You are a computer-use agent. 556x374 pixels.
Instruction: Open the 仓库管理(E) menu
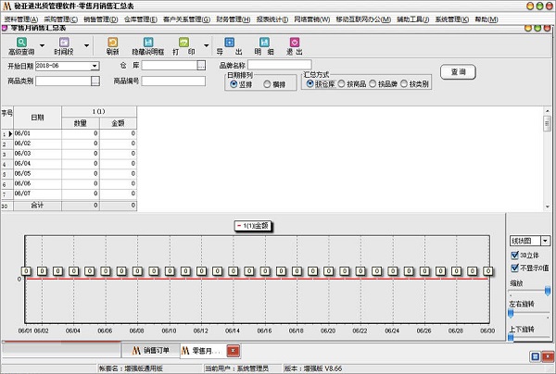click(141, 19)
